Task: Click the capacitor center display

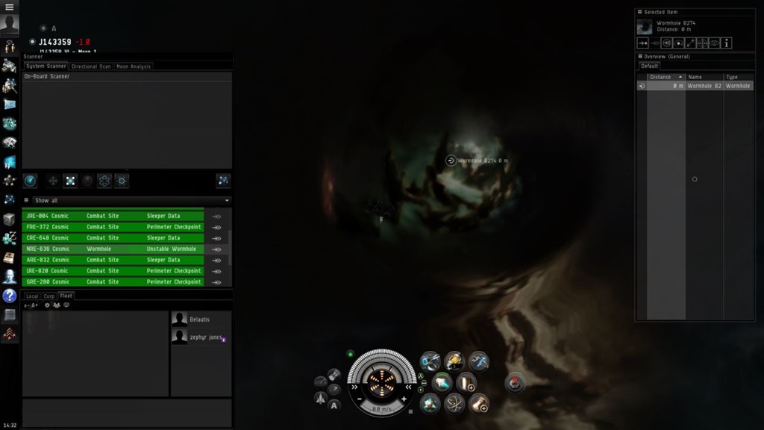Action: (x=381, y=381)
